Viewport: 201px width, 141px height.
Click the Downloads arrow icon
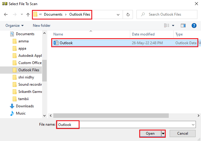tap(12, 106)
